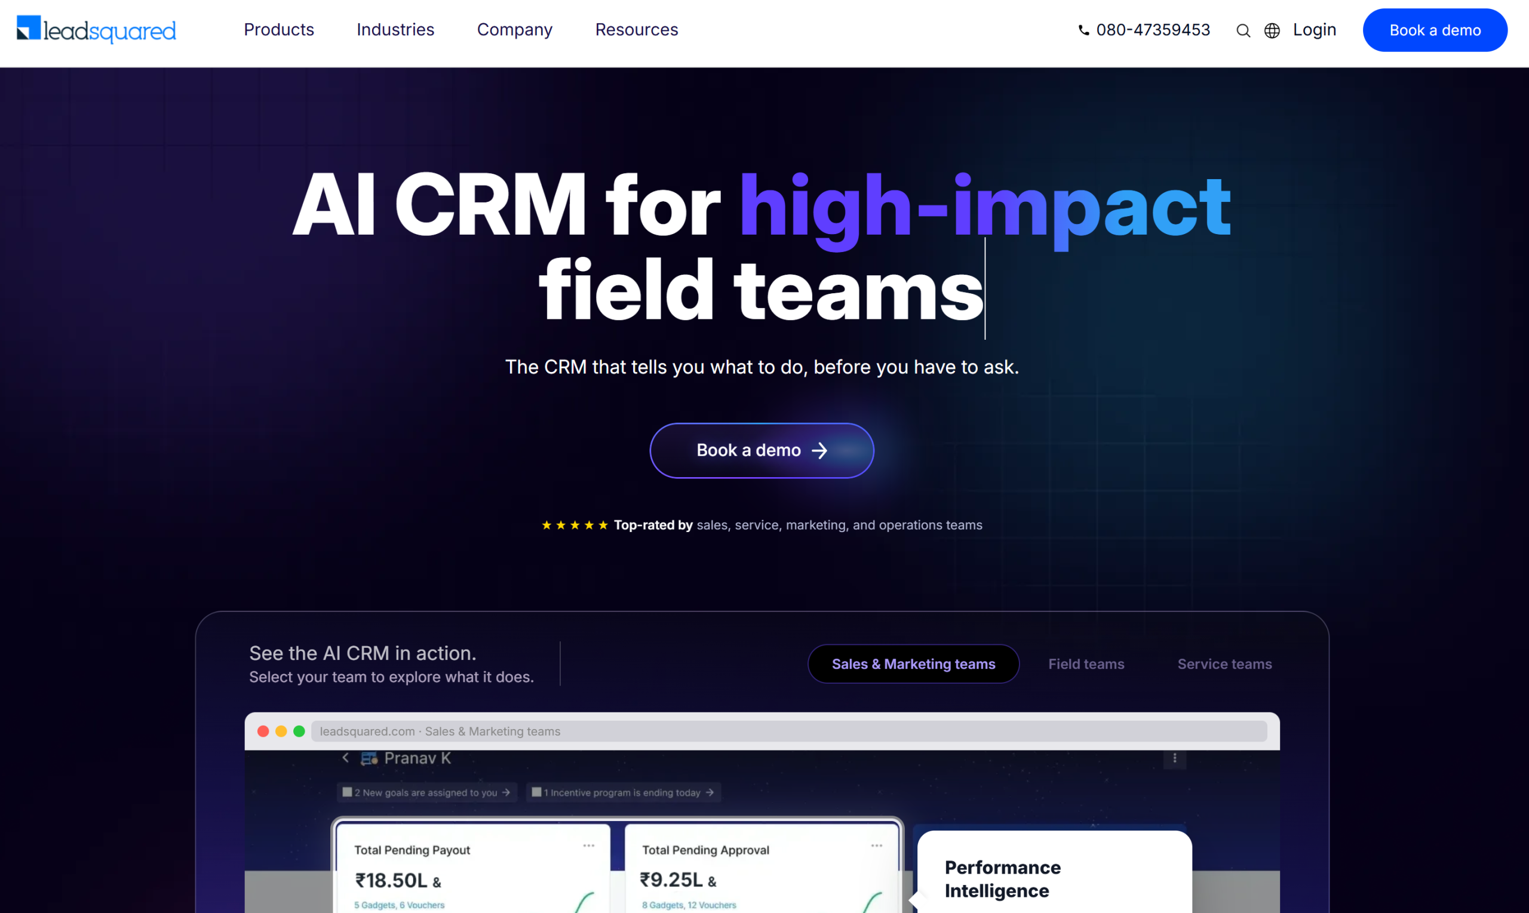Open the vertical three-dot menu in demo

tap(1174, 758)
